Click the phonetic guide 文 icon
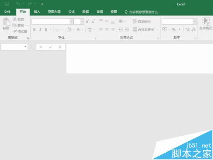 pyautogui.click(x=89, y=29)
